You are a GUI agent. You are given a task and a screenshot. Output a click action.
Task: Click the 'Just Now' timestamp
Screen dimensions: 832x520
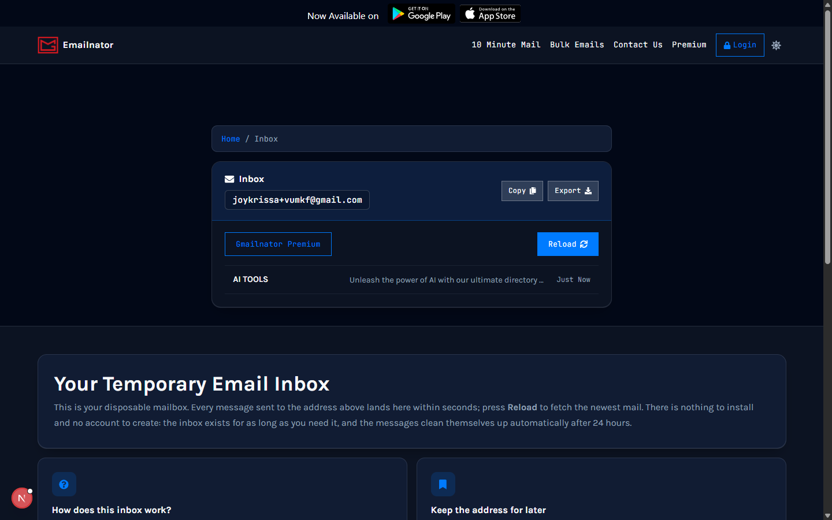pyautogui.click(x=573, y=280)
